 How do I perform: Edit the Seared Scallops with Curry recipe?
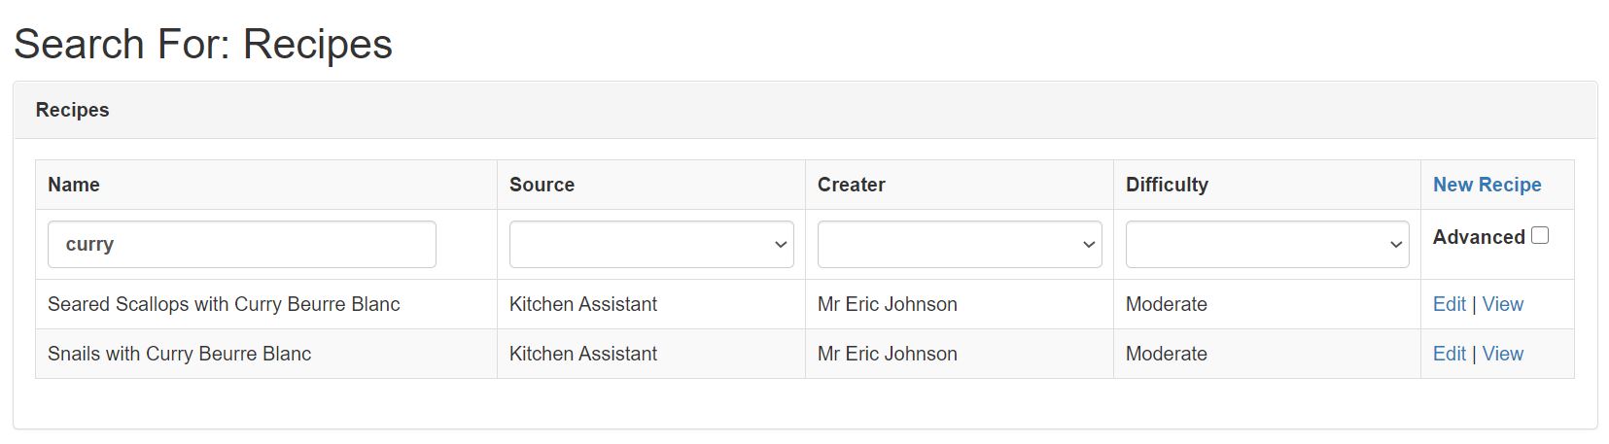coord(1449,304)
